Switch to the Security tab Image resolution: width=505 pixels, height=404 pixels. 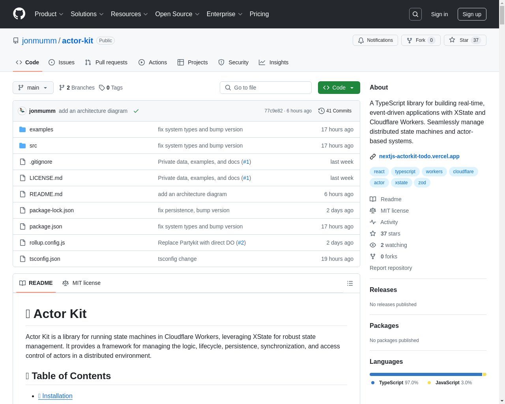click(234, 62)
